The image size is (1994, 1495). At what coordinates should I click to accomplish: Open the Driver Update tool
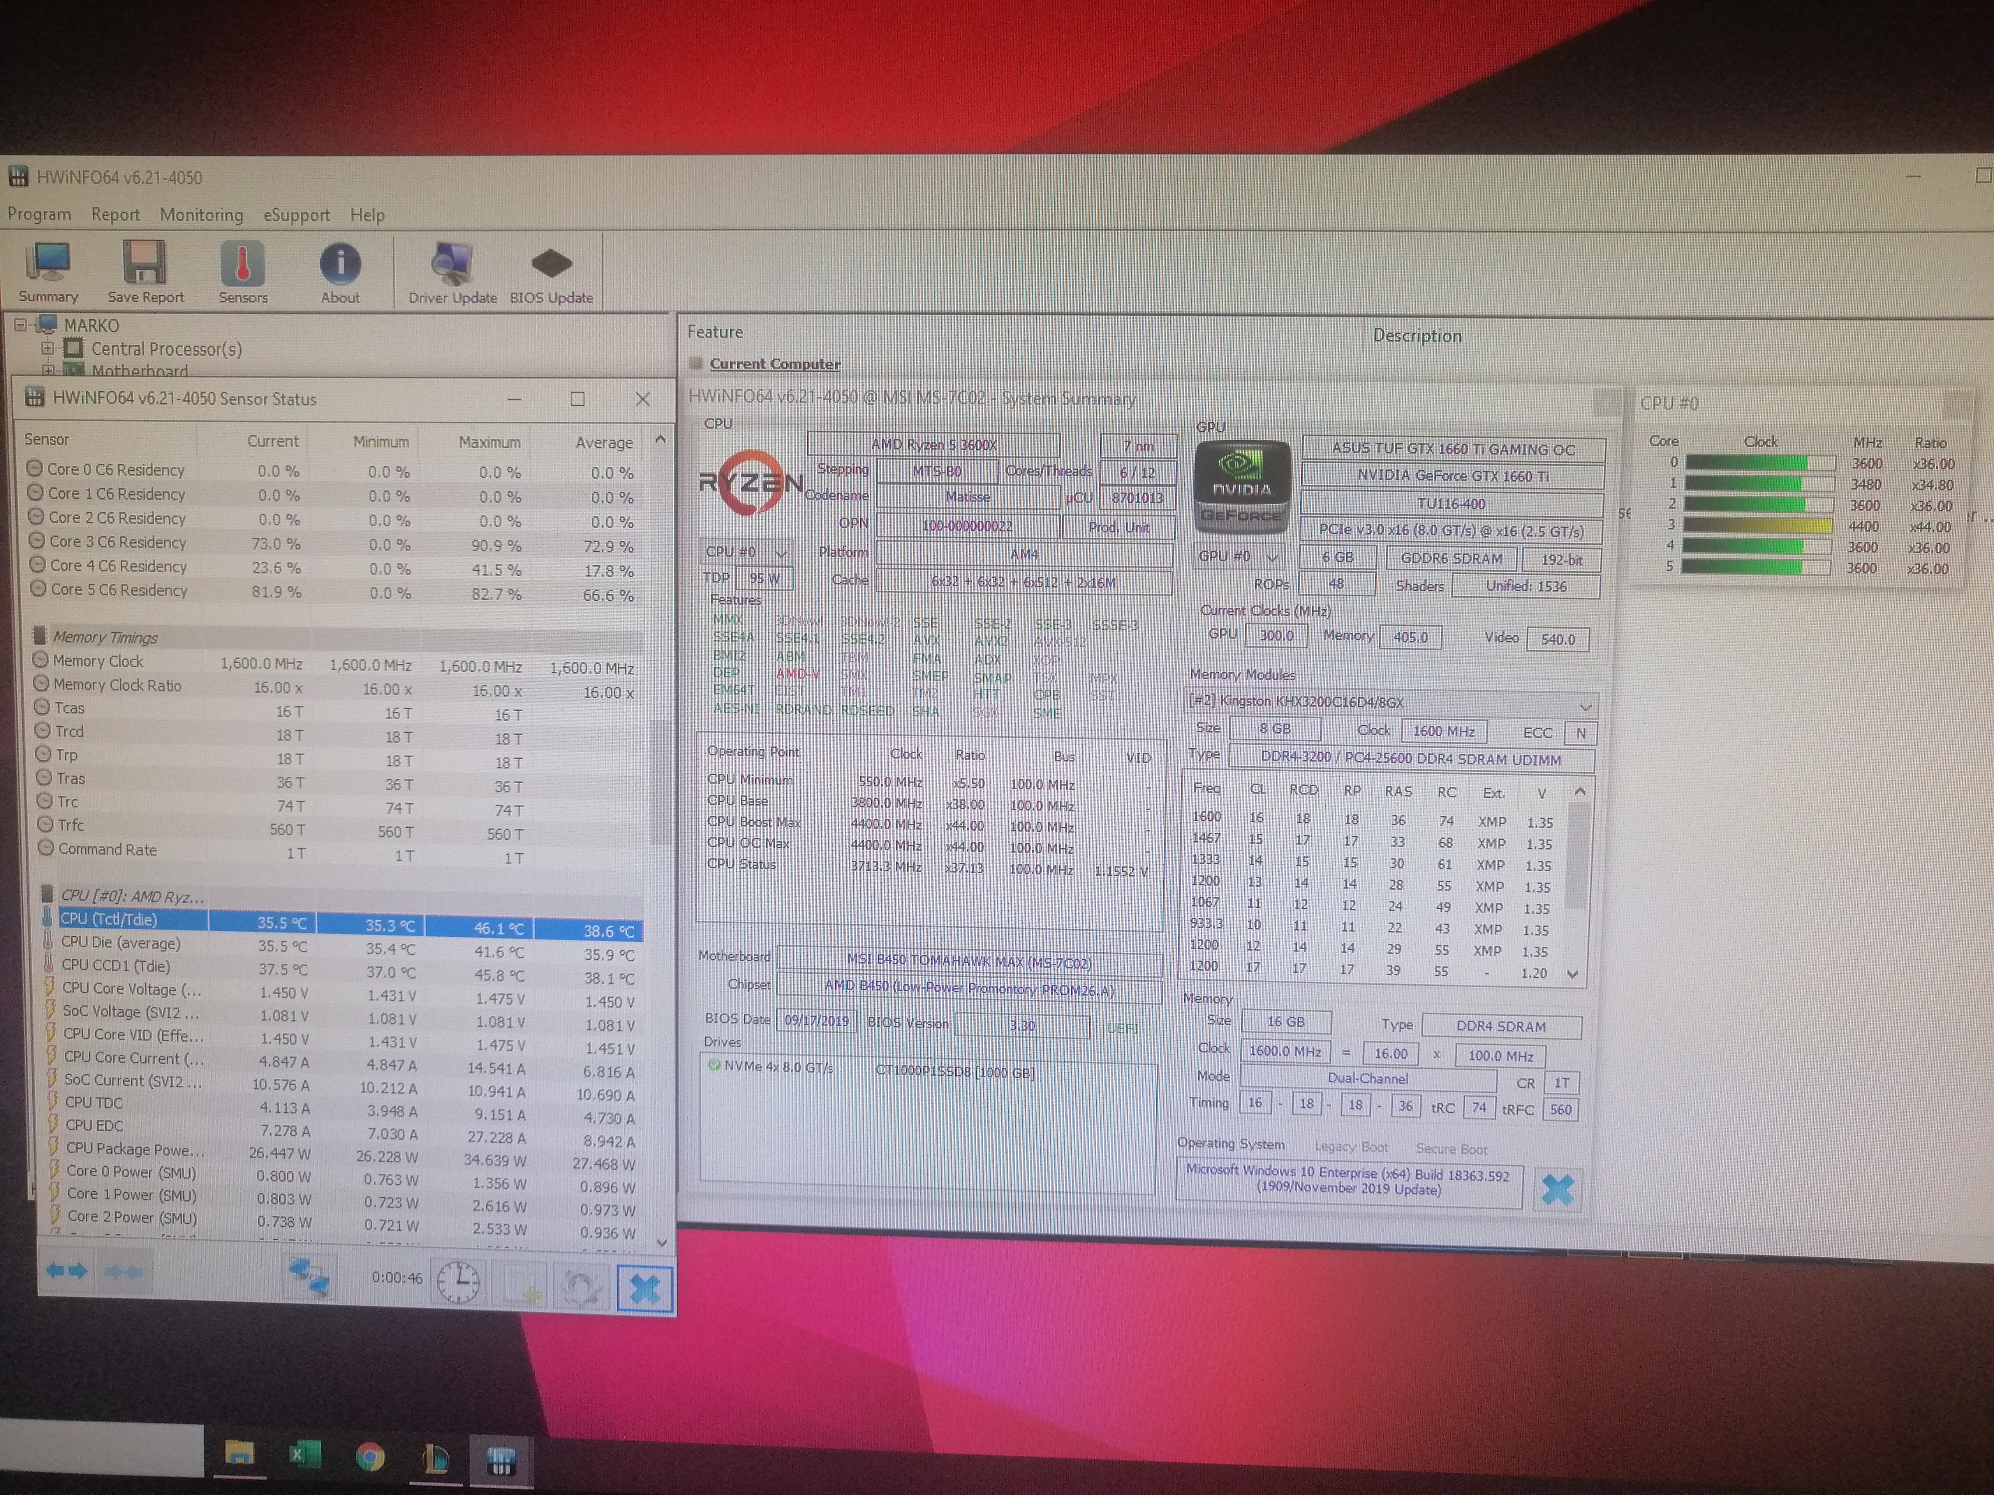click(x=453, y=272)
